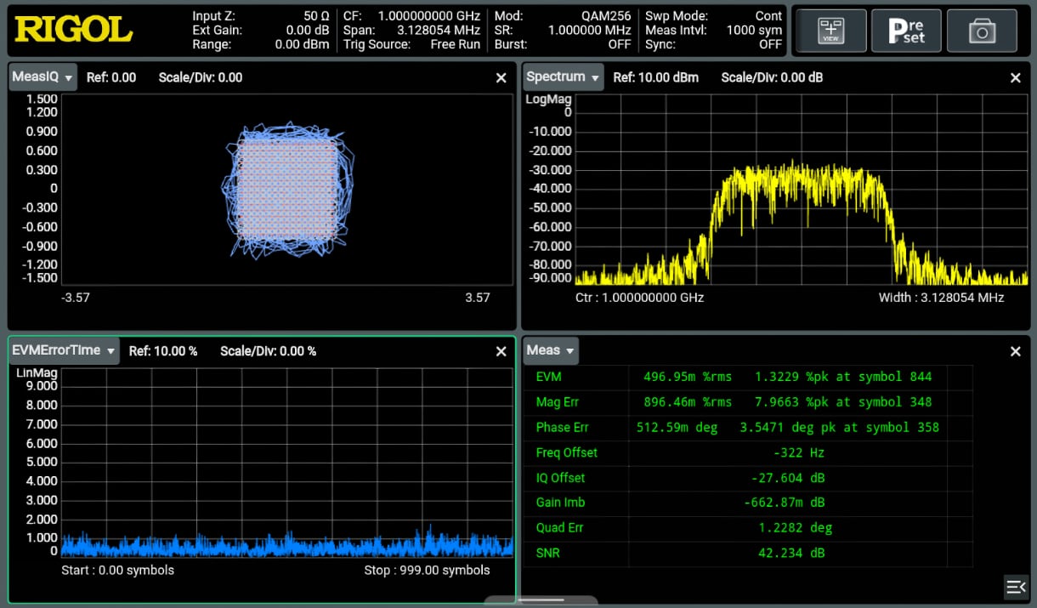
Task: Click Spectrum Ref: 10.00 dBm label
Action: tap(656, 77)
